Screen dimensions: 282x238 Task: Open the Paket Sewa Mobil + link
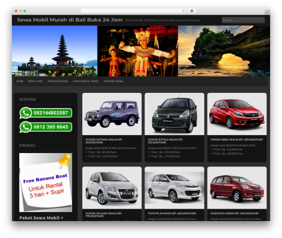pyautogui.click(x=41, y=218)
